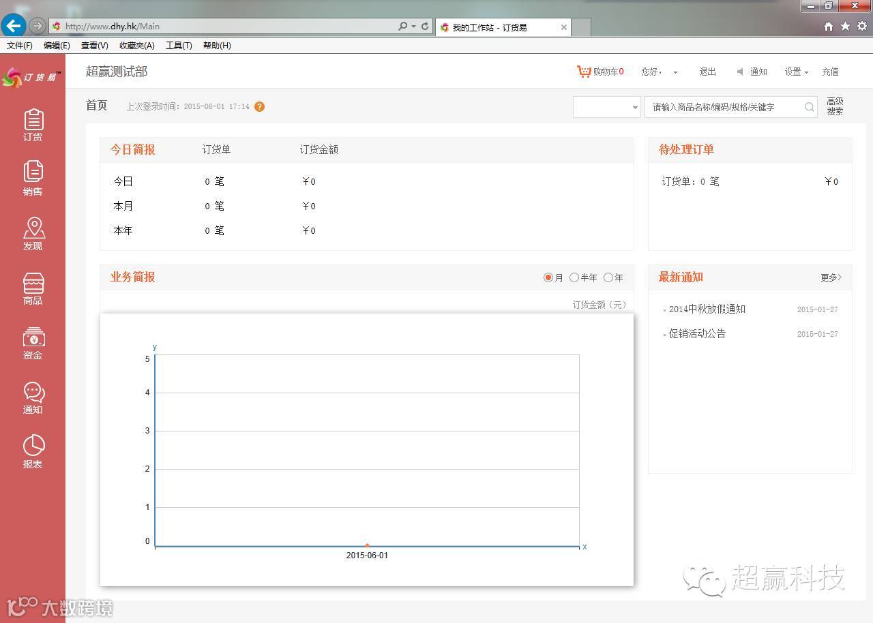This screenshot has width=873, height=623.
Task: Open the 销售 sales section
Action: [33, 179]
